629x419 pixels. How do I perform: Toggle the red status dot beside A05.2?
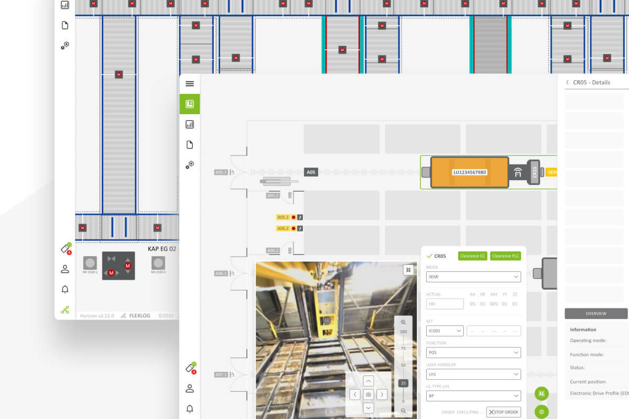click(x=294, y=217)
